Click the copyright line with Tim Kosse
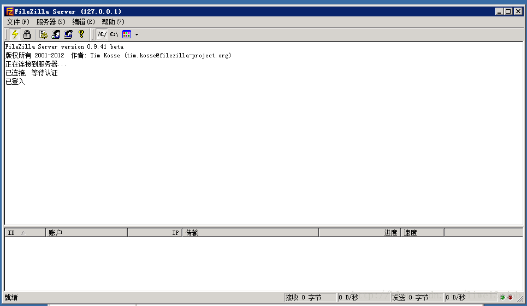This screenshot has height=306, width=527. (118, 56)
